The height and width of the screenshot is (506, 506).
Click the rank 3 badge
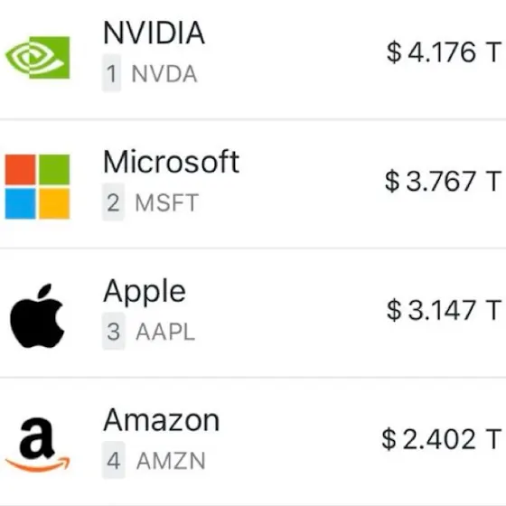click(x=113, y=332)
